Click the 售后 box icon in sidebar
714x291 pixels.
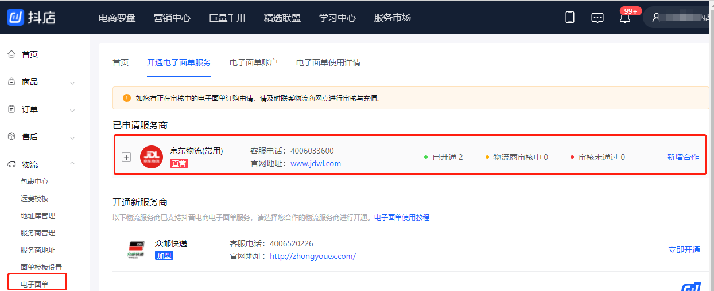11,137
